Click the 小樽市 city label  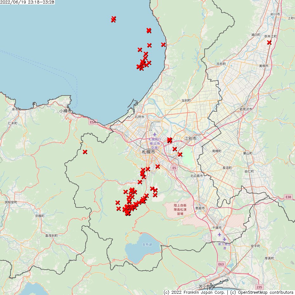[66, 111]
